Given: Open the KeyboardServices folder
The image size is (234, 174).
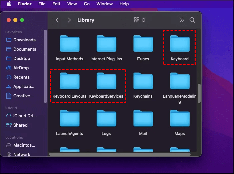Looking at the screenshot, I should 106,82.
